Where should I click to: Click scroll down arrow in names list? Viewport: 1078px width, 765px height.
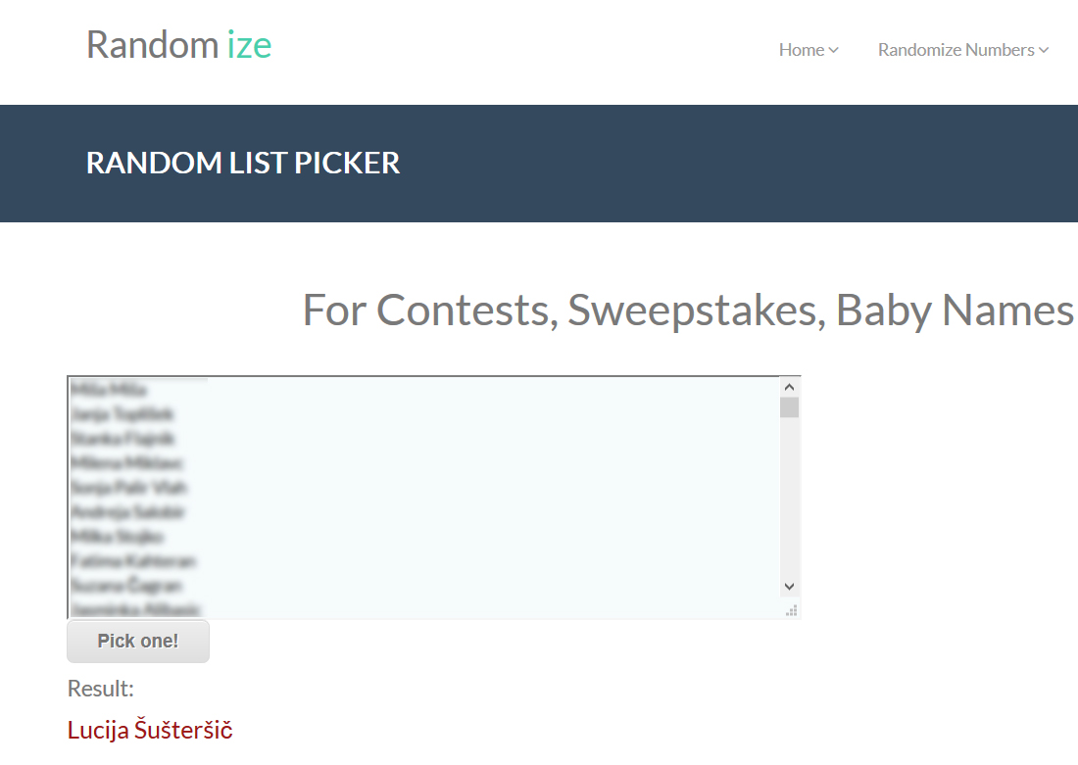(789, 587)
